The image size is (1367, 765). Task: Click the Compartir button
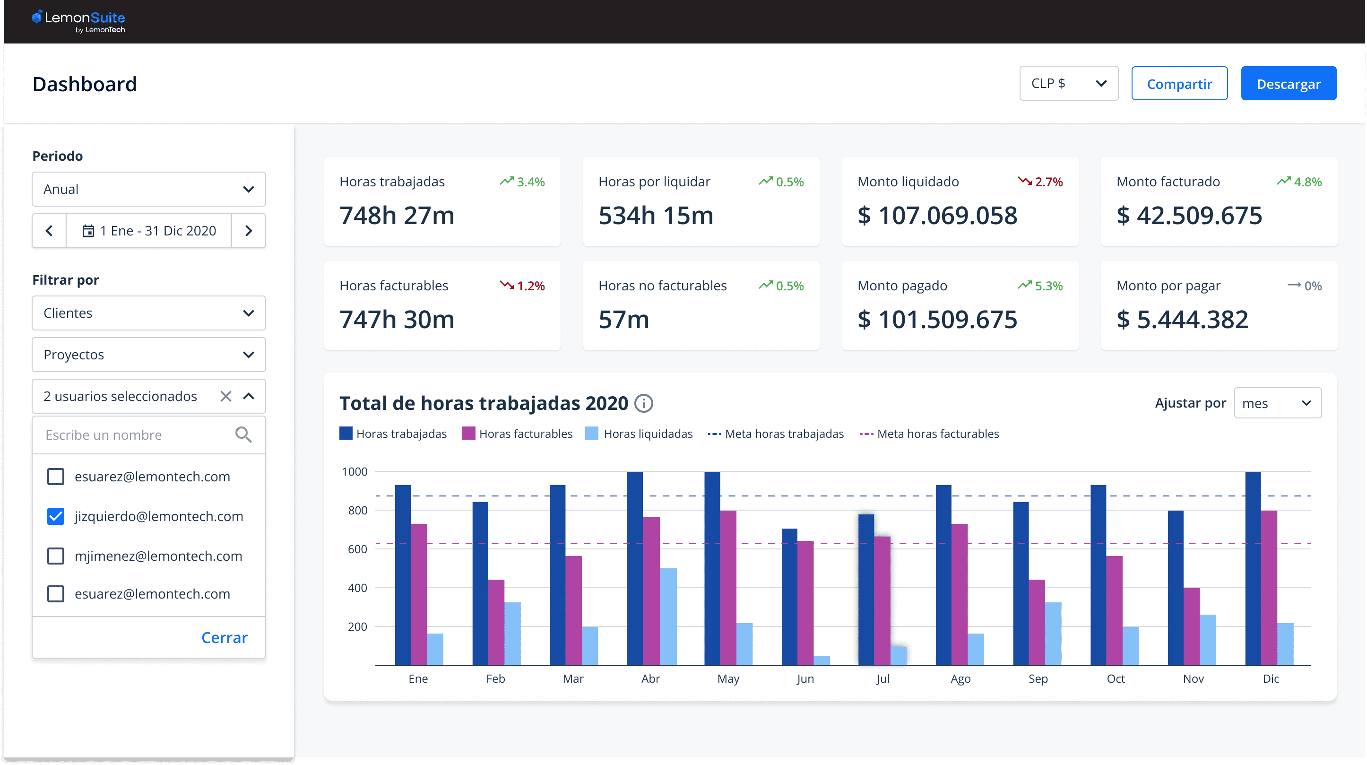1179,83
